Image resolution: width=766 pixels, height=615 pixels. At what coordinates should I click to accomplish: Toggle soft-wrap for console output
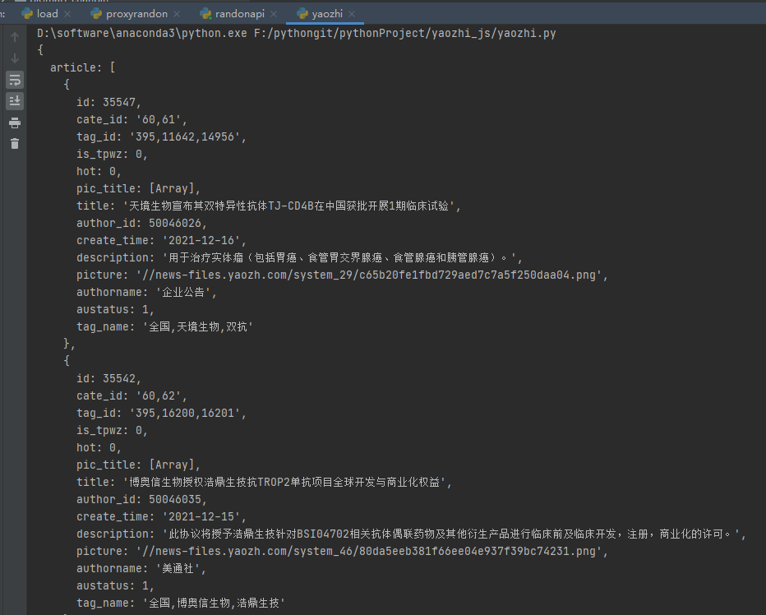click(15, 80)
